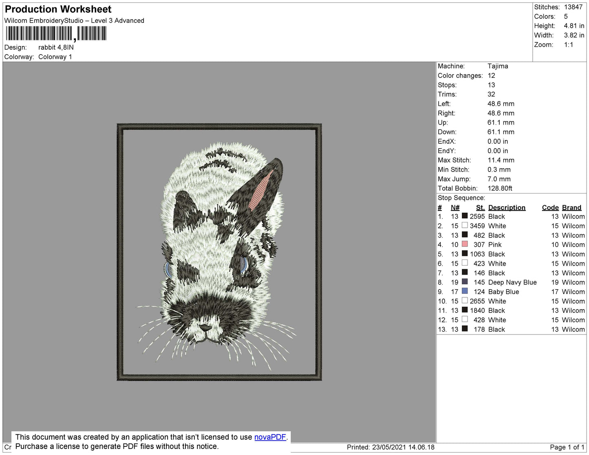Click the Color changes value 12

491,75
